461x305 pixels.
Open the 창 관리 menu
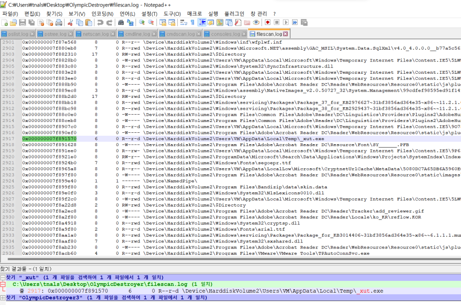[259, 14]
